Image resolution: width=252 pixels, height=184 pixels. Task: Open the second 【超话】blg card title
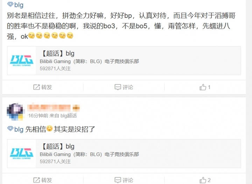tap(57, 146)
